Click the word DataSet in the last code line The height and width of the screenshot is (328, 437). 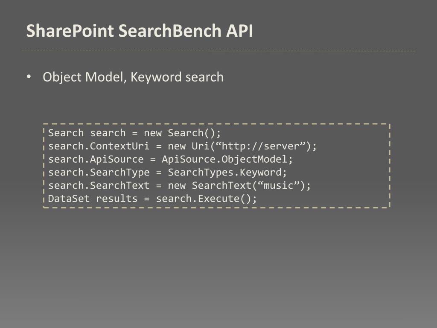pyautogui.click(x=69, y=199)
